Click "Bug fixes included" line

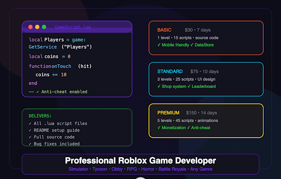pyautogui.click(x=54, y=144)
